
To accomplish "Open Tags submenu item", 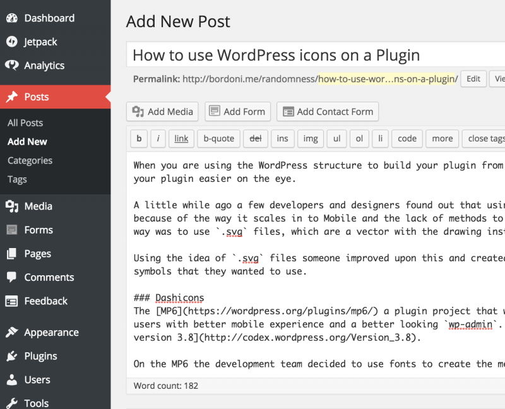I will coord(17,179).
